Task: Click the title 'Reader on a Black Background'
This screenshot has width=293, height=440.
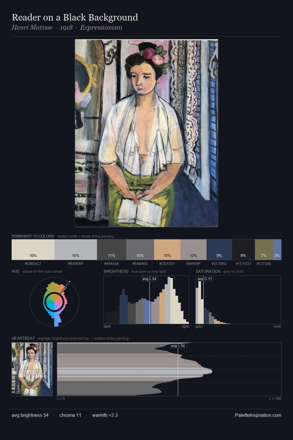Action: (x=75, y=17)
